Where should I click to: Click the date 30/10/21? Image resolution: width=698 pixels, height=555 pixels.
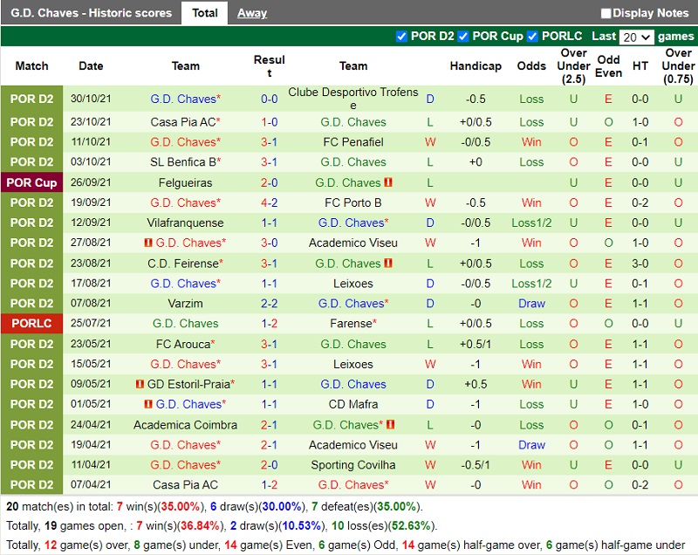tap(91, 99)
